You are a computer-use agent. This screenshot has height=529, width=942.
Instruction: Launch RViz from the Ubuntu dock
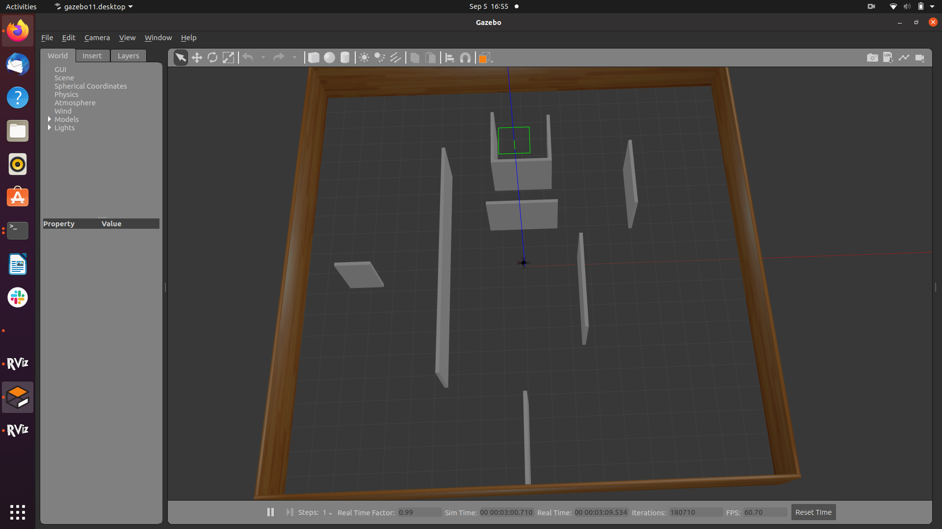(17, 363)
